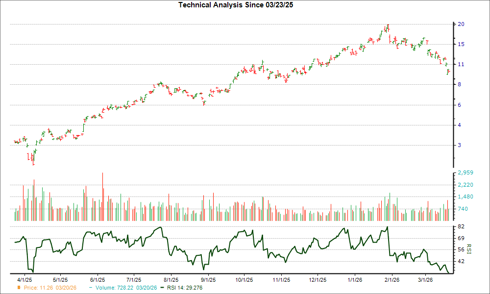The image size is (490, 294).
Task: Click the tallest volume bar near 6/1/25
Action: pyautogui.click(x=102, y=196)
